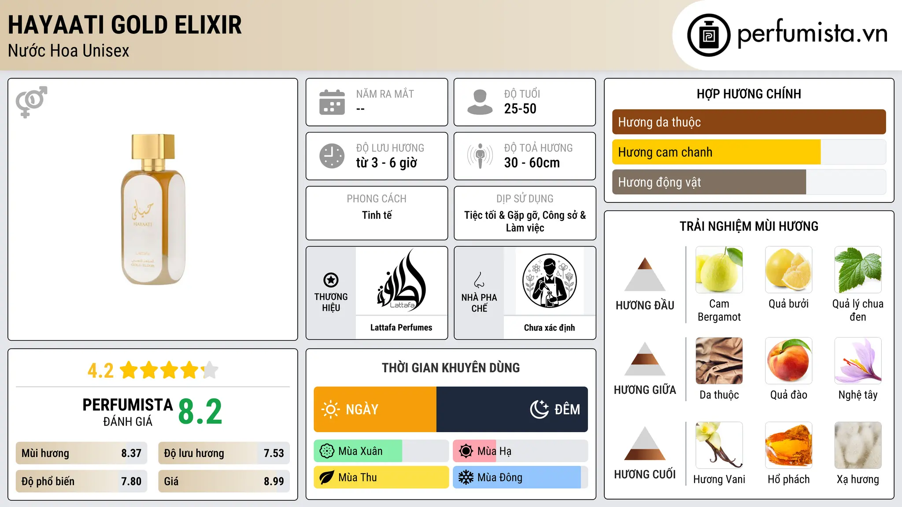The height and width of the screenshot is (507, 902).
Task: Open the Cam Bergamot note image
Action: click(x=719, y=270)
